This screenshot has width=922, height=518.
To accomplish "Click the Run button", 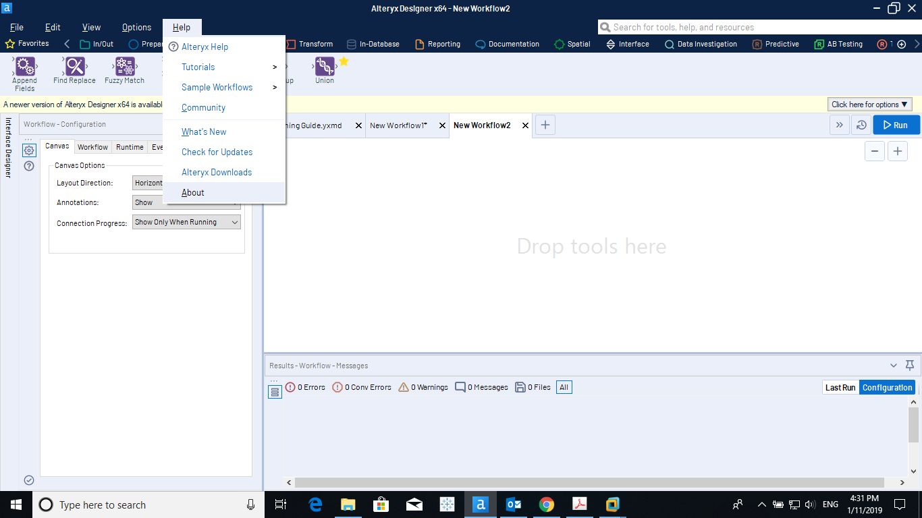I will tap(896, 125).
